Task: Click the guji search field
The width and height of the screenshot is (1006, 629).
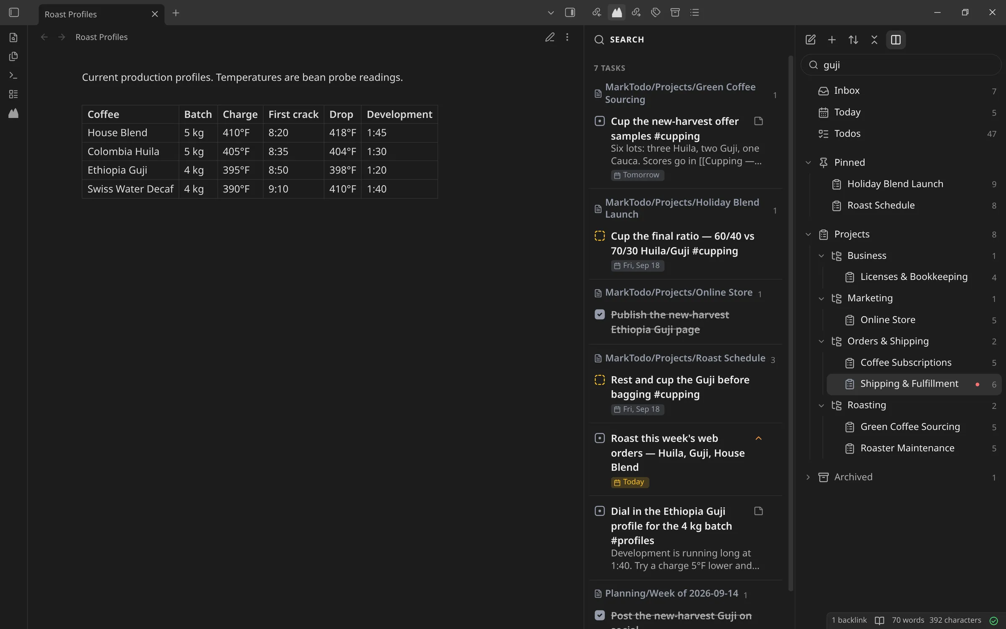Action: [901, 65]
